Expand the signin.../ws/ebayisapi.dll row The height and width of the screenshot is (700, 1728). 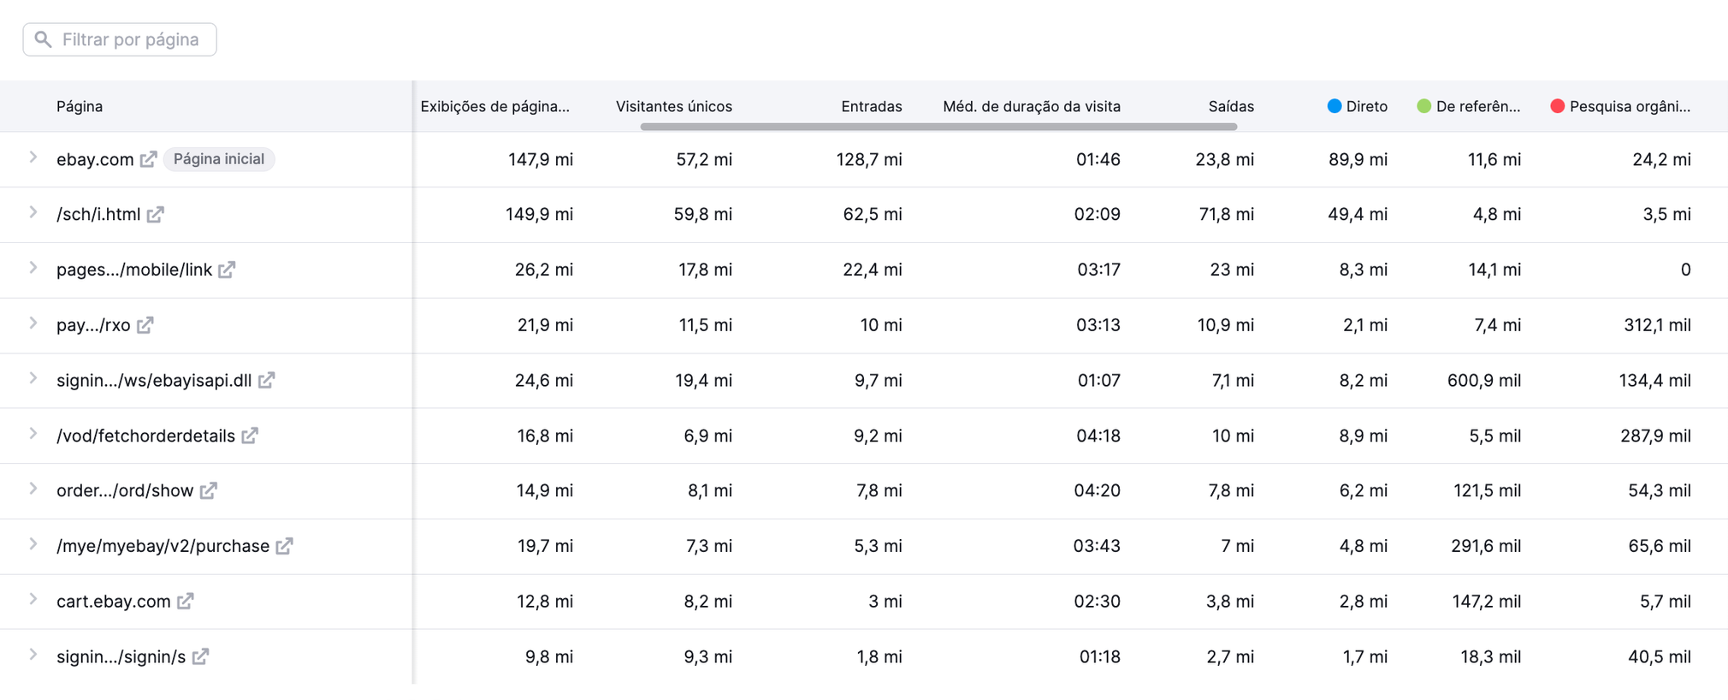33,378
